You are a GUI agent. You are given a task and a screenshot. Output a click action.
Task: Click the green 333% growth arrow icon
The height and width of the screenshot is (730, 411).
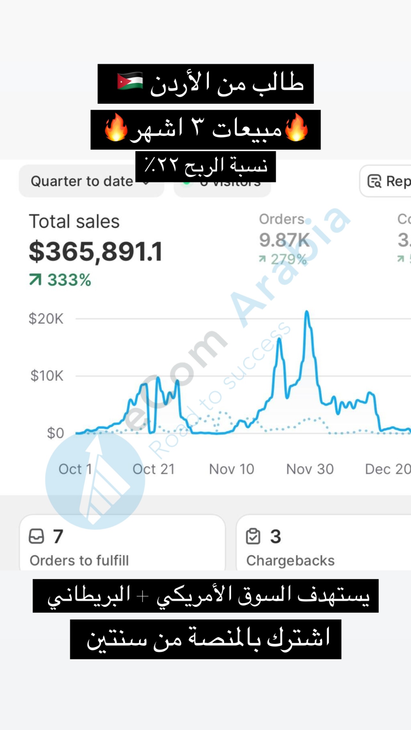pyautogui.click(x=36, y=279)
